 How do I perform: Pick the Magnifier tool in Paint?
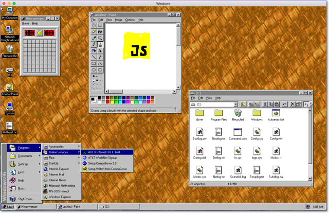100,38
